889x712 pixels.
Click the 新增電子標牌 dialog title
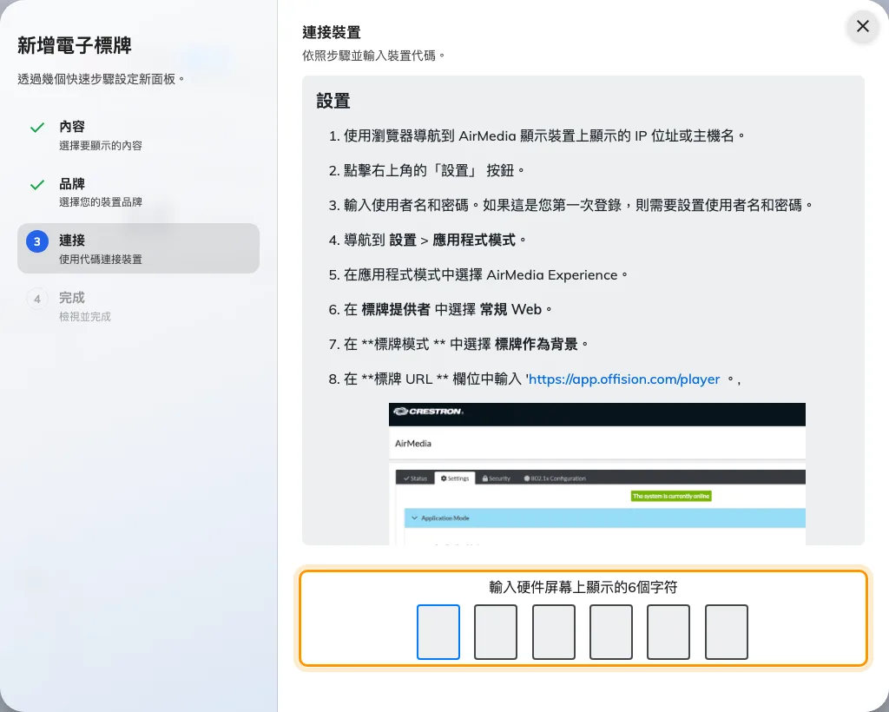[x=75, y=45]
